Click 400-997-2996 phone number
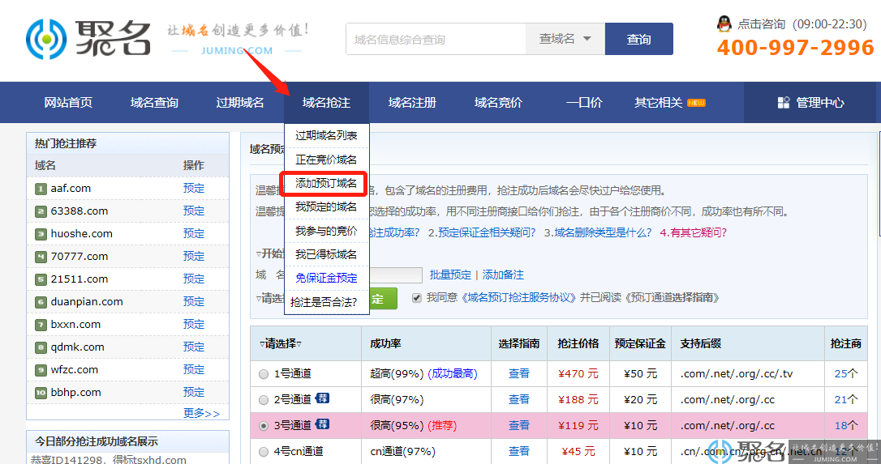Screen dimensions: 881x464 pos(796,47)
